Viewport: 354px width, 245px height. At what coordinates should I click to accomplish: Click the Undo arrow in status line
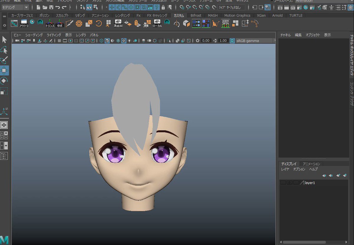pyautogui.click(x=58, y=7)
